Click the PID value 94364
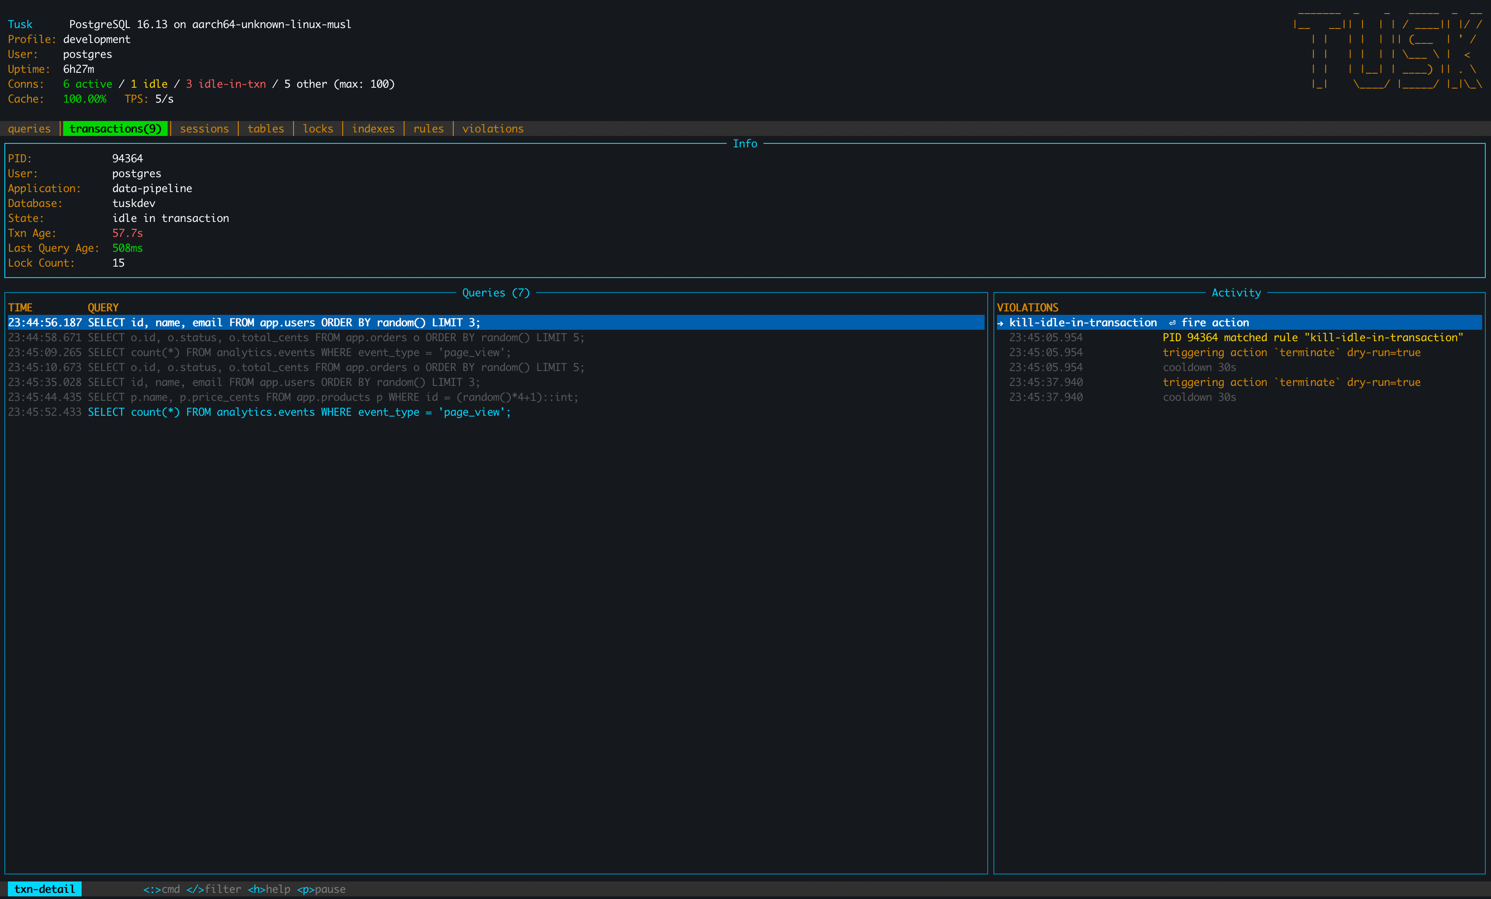The image size is (1491, 899). 128,158
